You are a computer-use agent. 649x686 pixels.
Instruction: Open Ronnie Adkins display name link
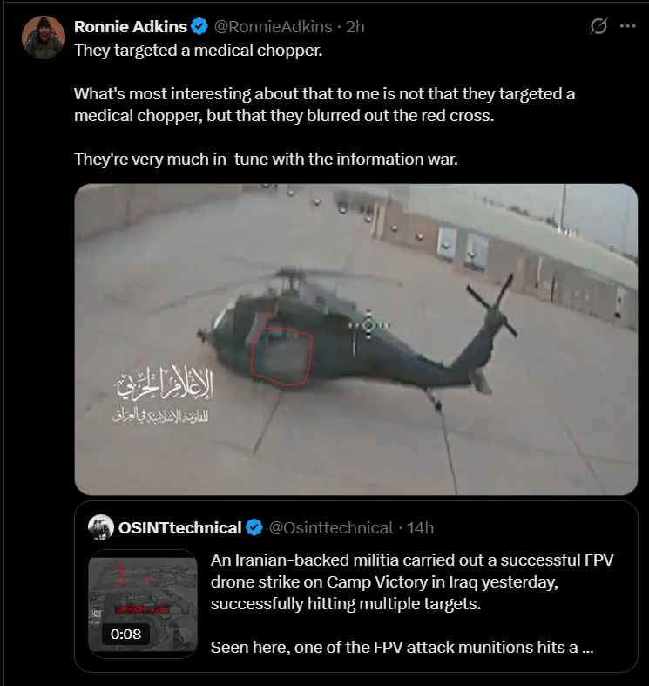tap(131, 27)
